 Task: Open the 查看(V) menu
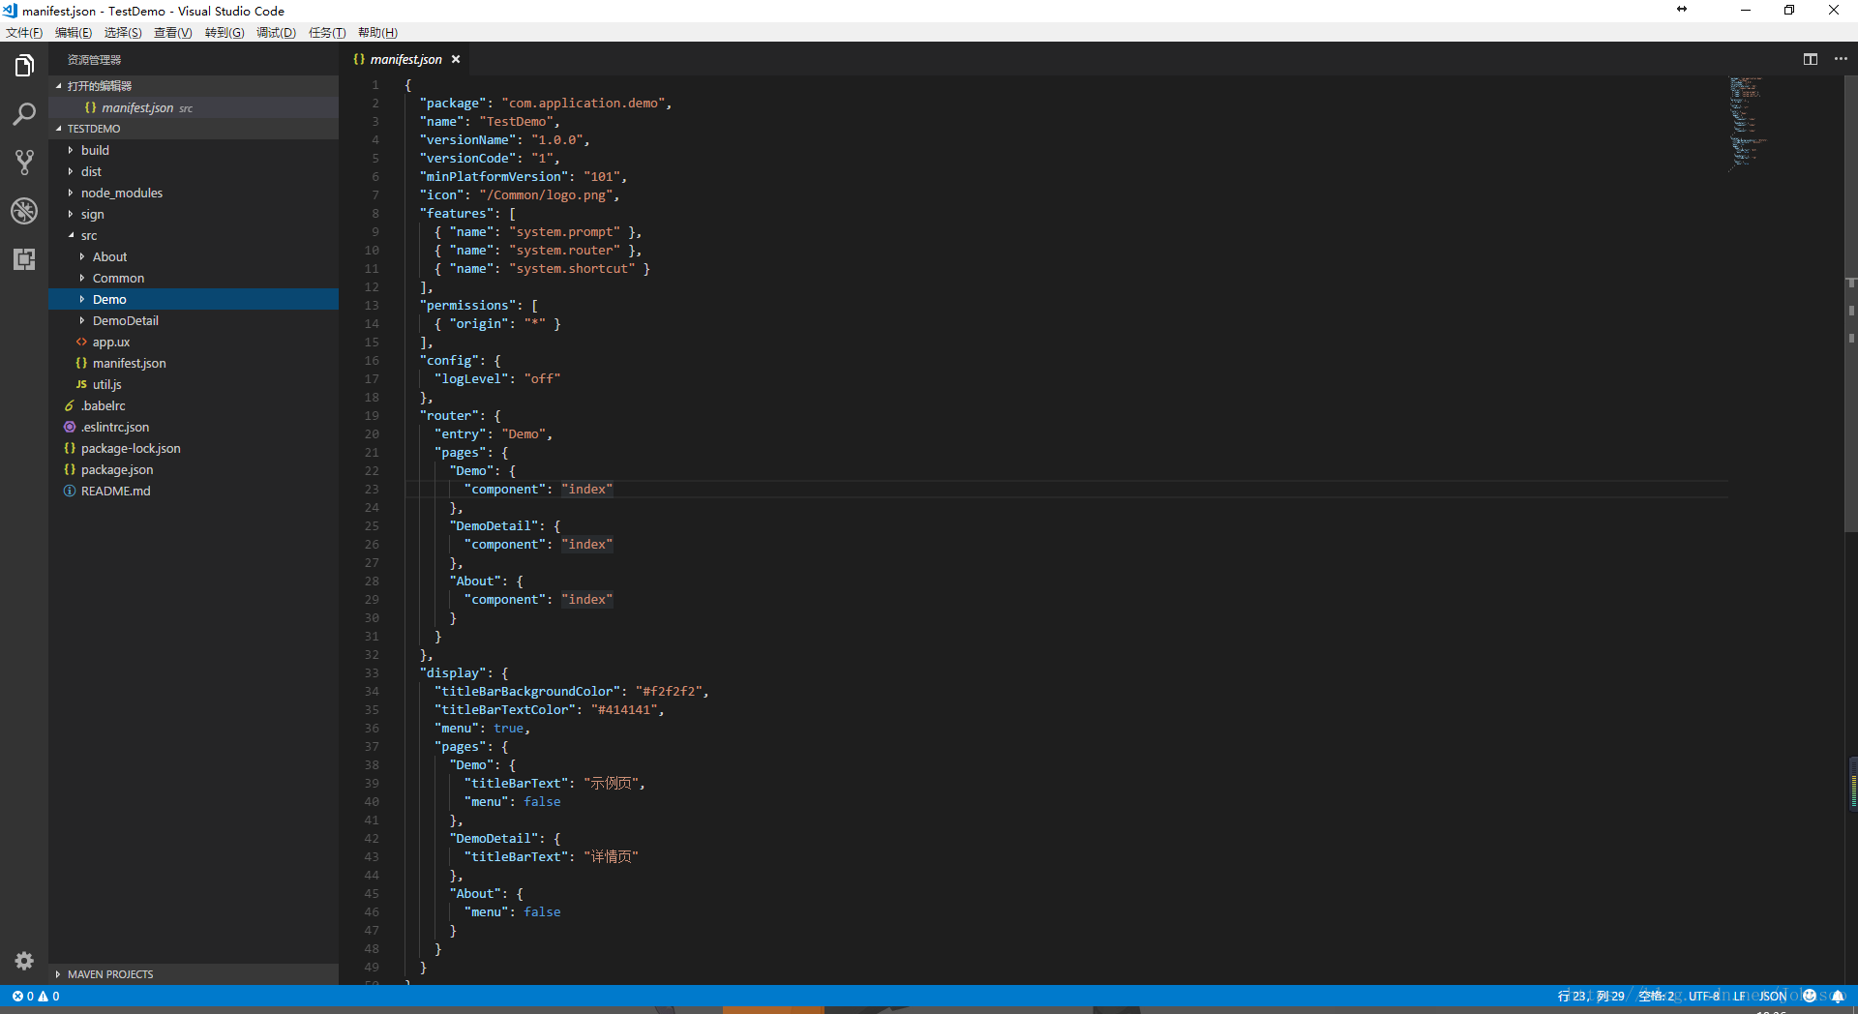pos(173,33)
